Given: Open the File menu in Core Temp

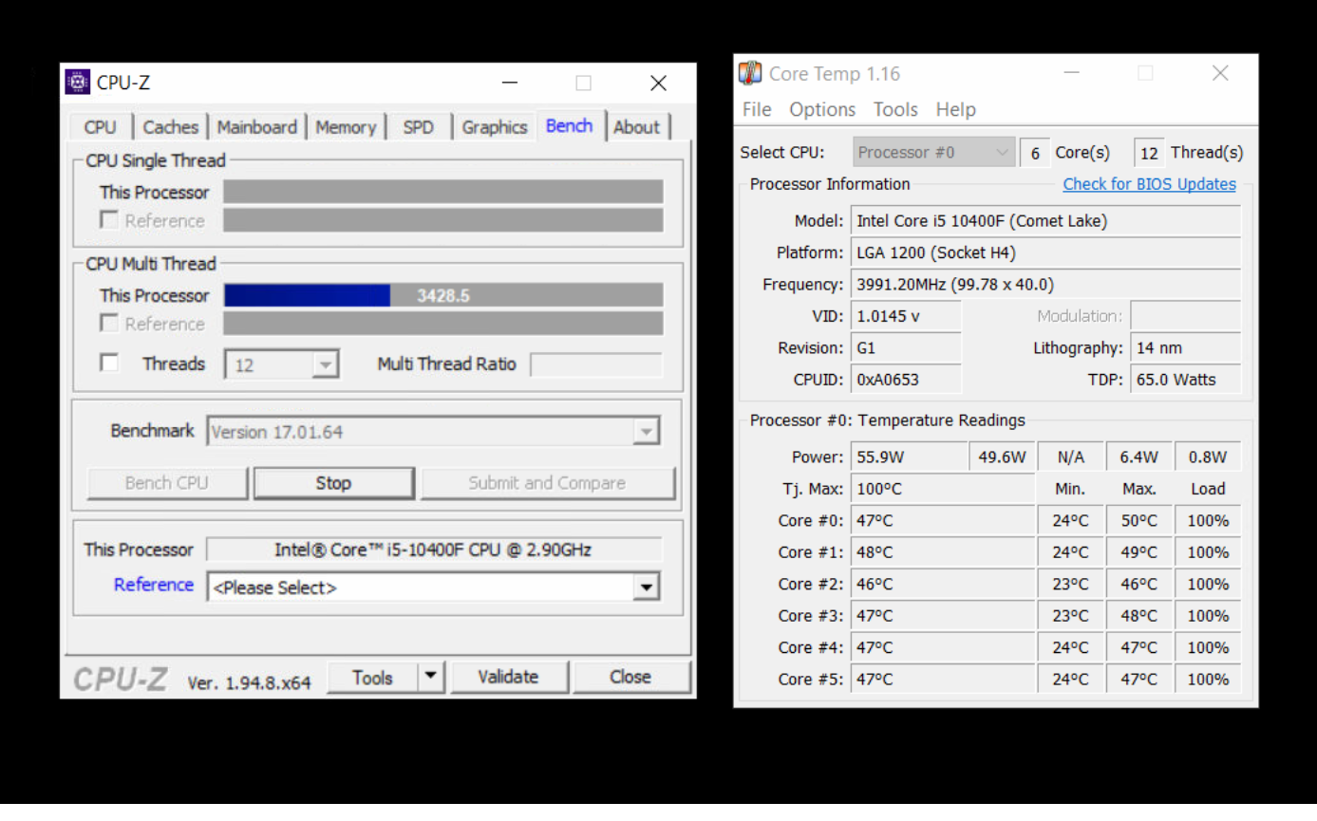Looking at the screenshot, I should pos(757,109).
